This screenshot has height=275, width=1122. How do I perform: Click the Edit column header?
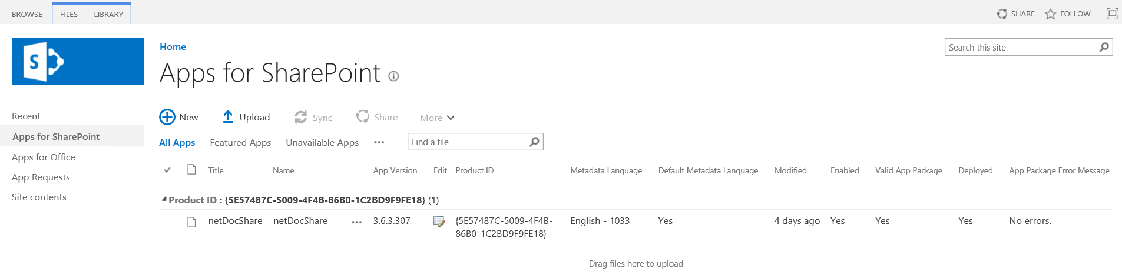point(440,170)
